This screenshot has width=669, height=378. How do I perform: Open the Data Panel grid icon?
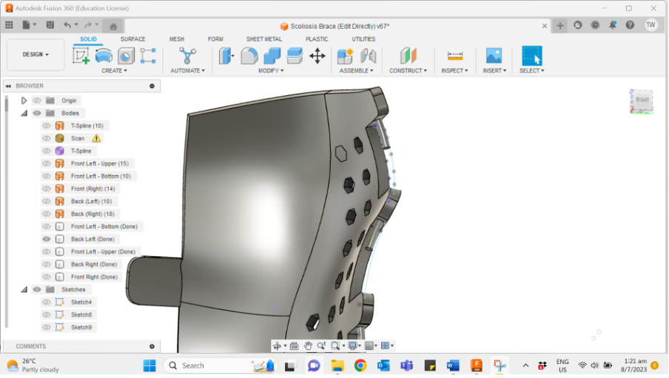point(9,25)
